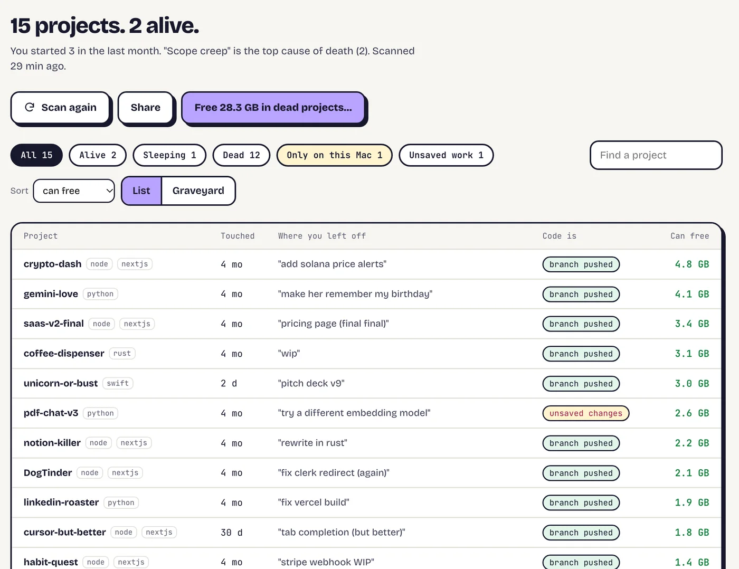Select "rewrite in rust" note text

click(x=312, y=443)
